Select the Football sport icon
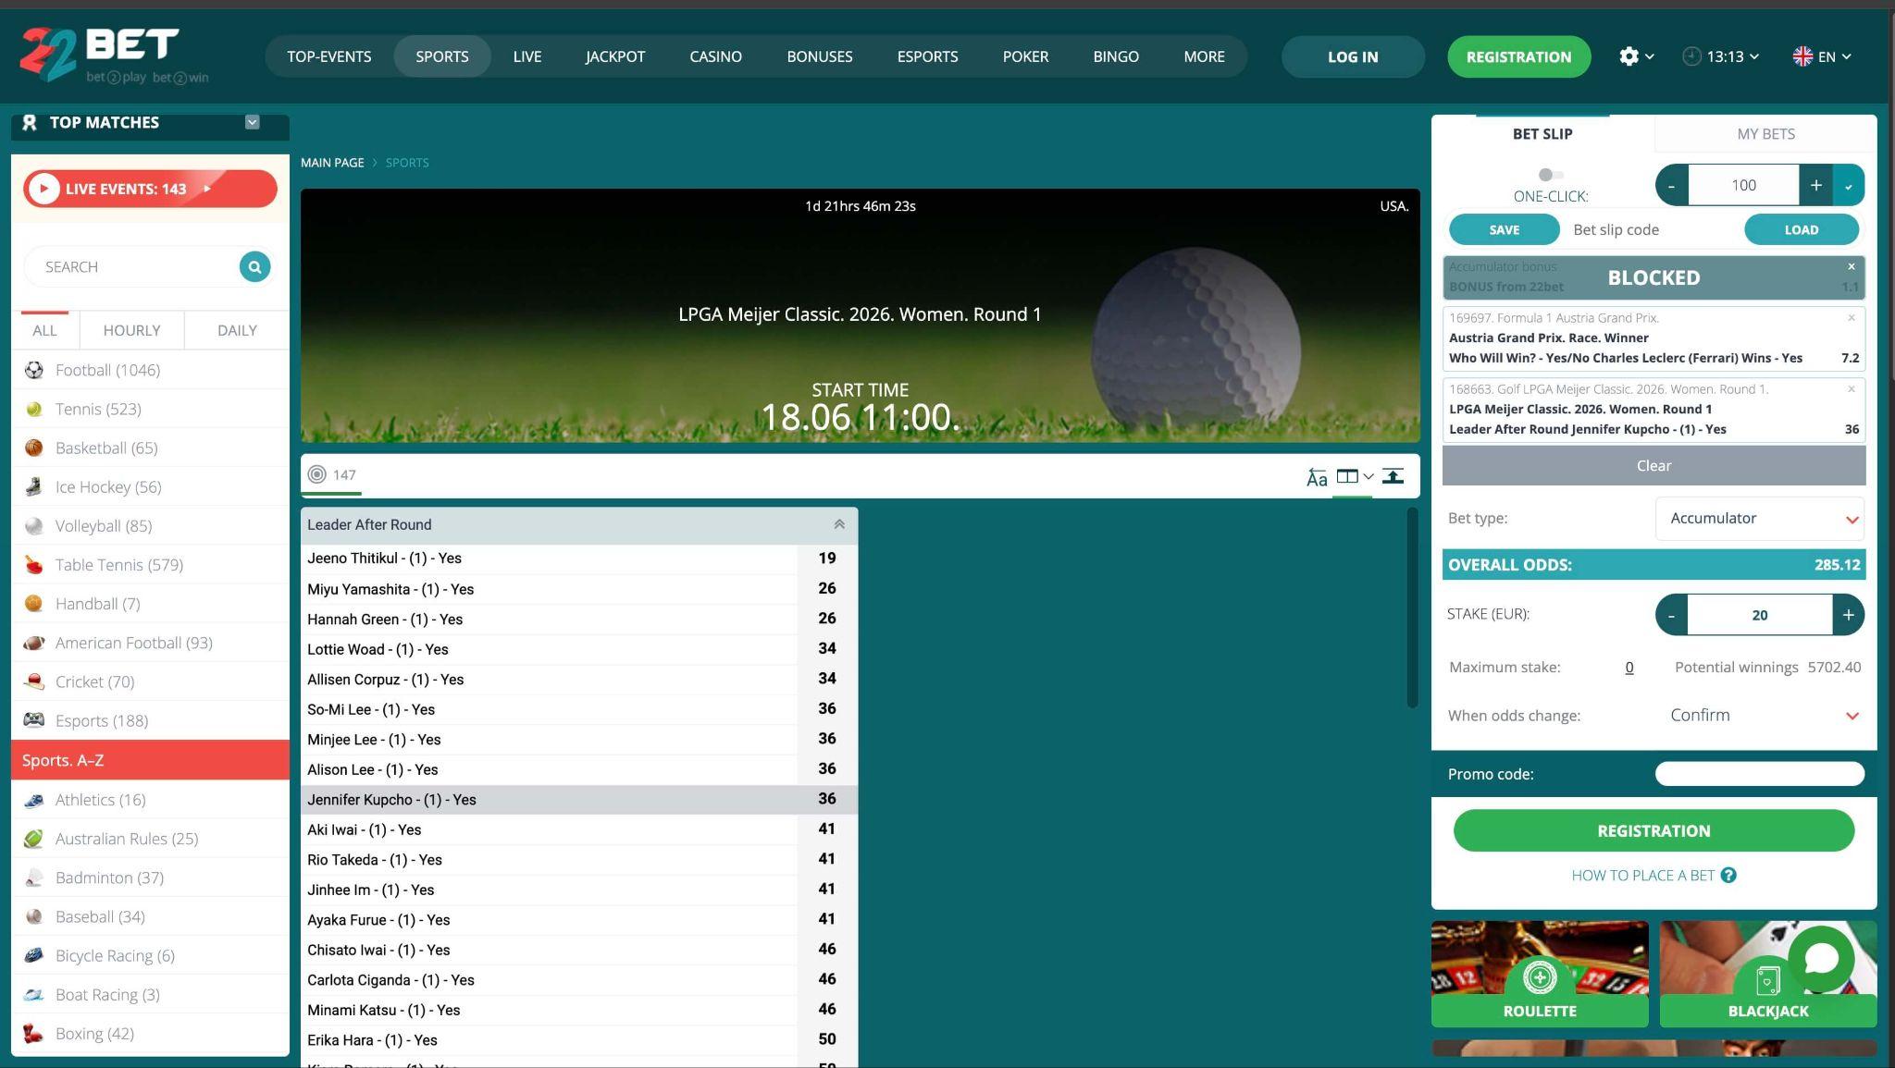Image resolution: width=1895 pixels, height=1068 pixels. (x=34, y=370)
